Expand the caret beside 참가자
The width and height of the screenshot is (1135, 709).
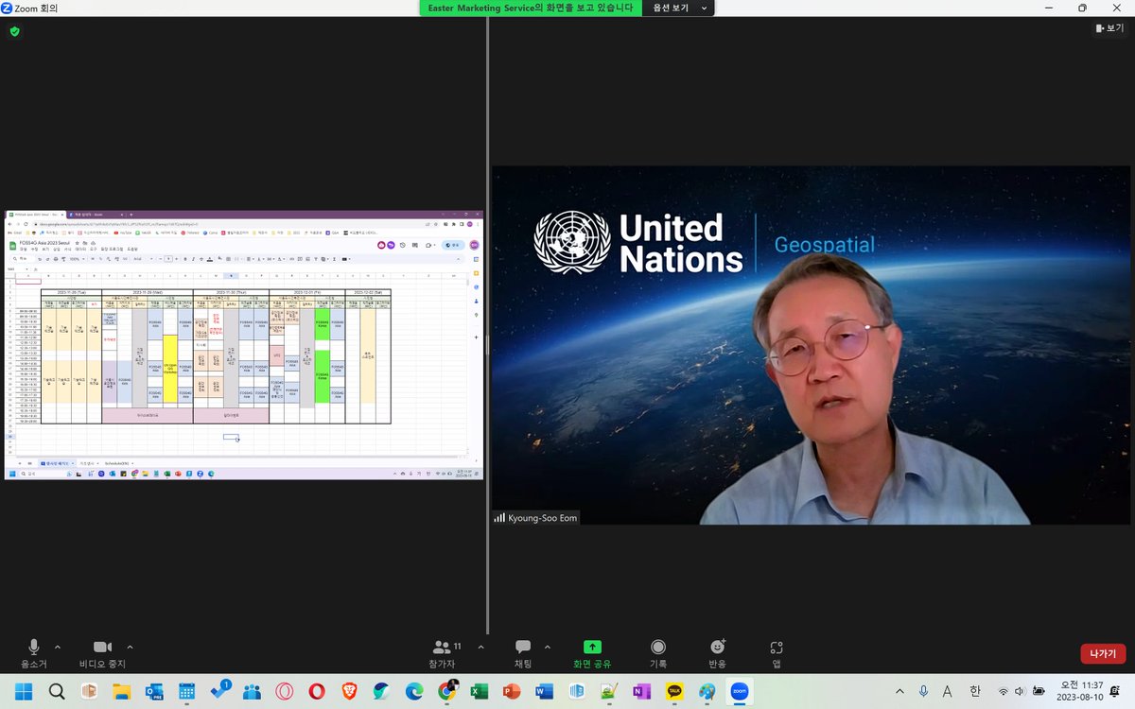pyautogui.click(x=480, y=648)
